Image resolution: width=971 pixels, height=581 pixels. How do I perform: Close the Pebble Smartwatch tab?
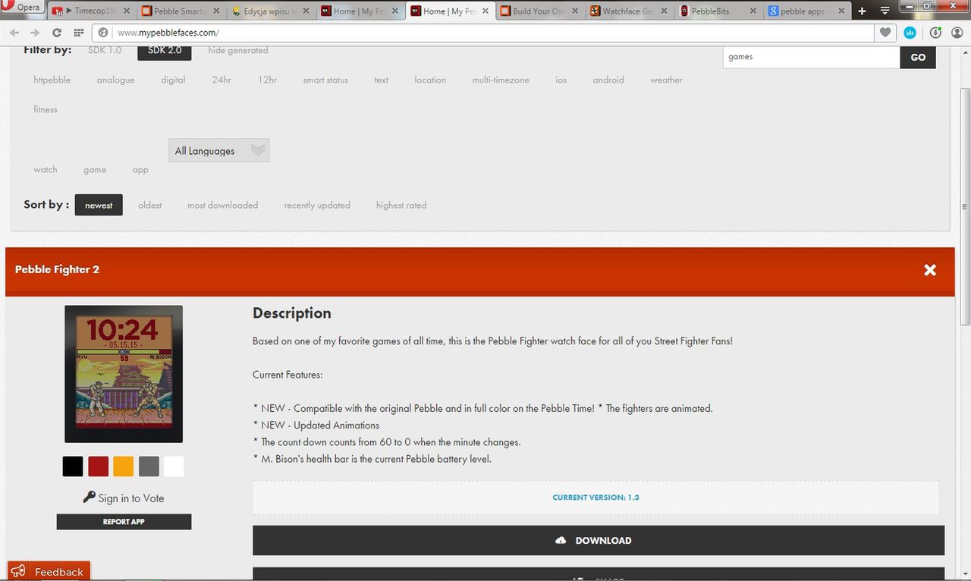coord(216,11)
